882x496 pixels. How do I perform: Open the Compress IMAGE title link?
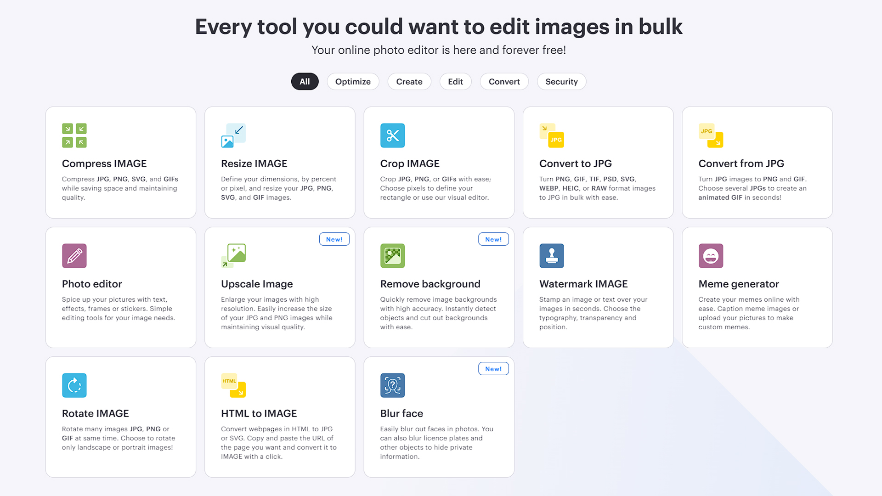(104, 164)
